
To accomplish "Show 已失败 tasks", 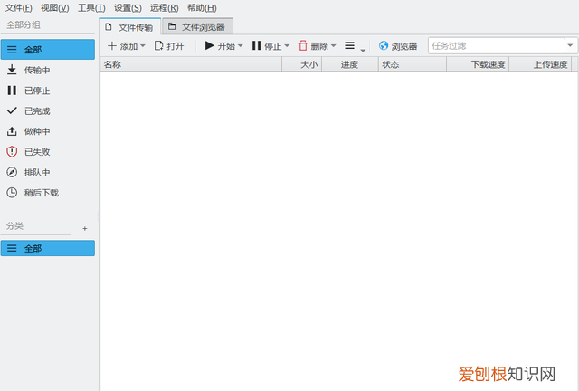I will coord(48,151).
